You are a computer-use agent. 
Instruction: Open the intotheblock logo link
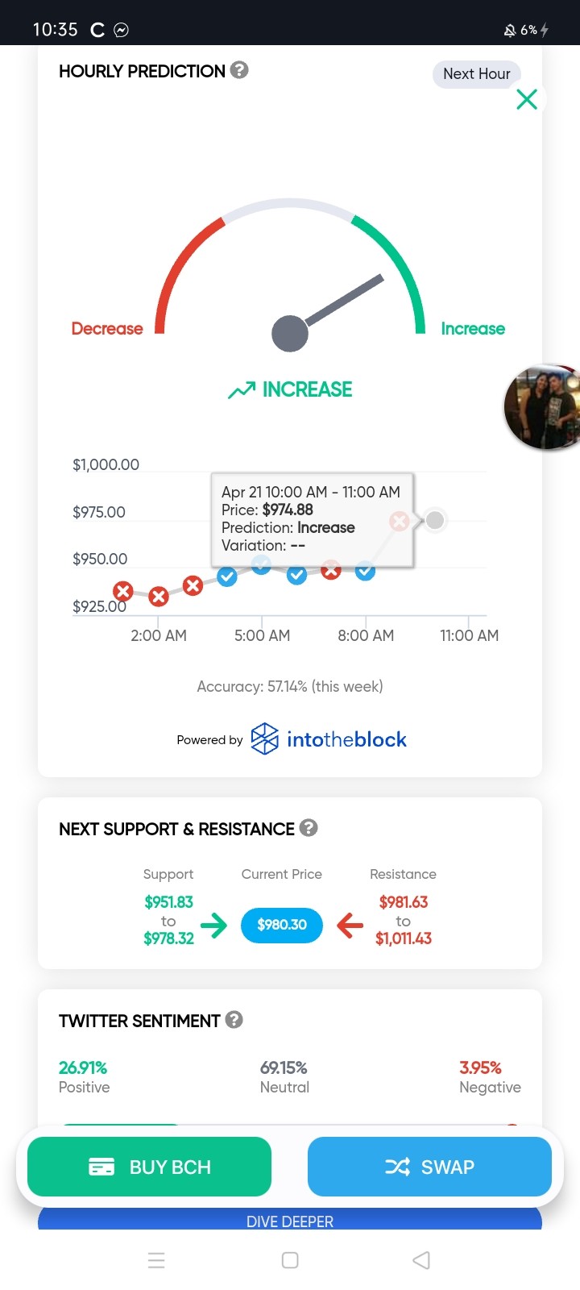click(x=329, y=739)
